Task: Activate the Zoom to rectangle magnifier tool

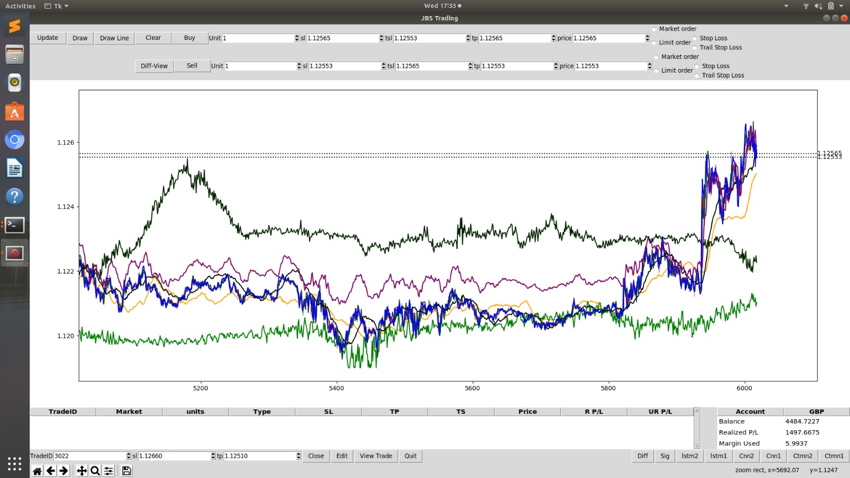Action: pyautogui.click(x=95, y=471)
